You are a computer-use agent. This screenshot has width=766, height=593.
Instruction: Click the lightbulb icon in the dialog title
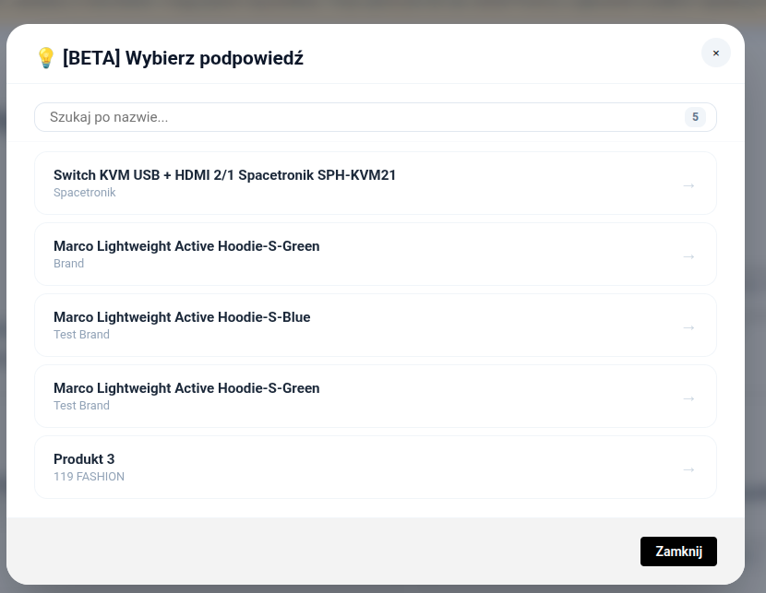click(x=45, y=58)
